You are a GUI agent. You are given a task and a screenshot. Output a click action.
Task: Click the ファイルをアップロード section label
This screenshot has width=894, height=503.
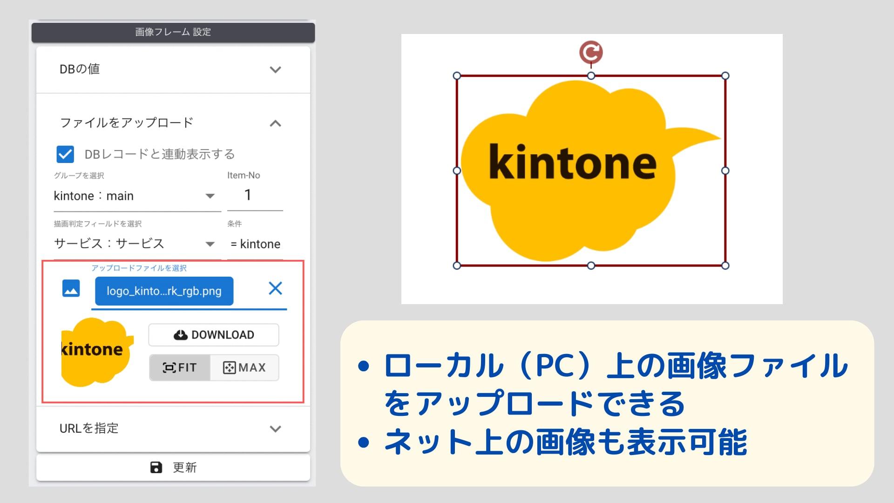click(x=127, y=123)
